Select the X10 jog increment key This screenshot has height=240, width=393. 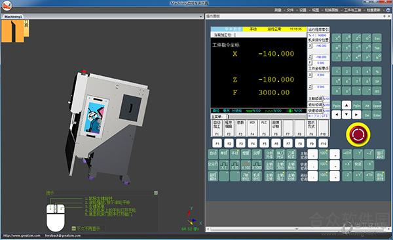click(235, 165)
